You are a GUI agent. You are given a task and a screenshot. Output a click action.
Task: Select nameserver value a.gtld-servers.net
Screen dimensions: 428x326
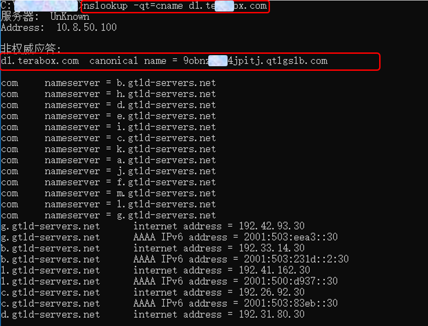click(166, 160)
